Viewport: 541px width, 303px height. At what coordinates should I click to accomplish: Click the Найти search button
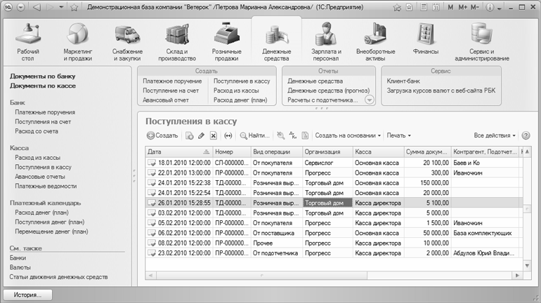pos(254,135)
